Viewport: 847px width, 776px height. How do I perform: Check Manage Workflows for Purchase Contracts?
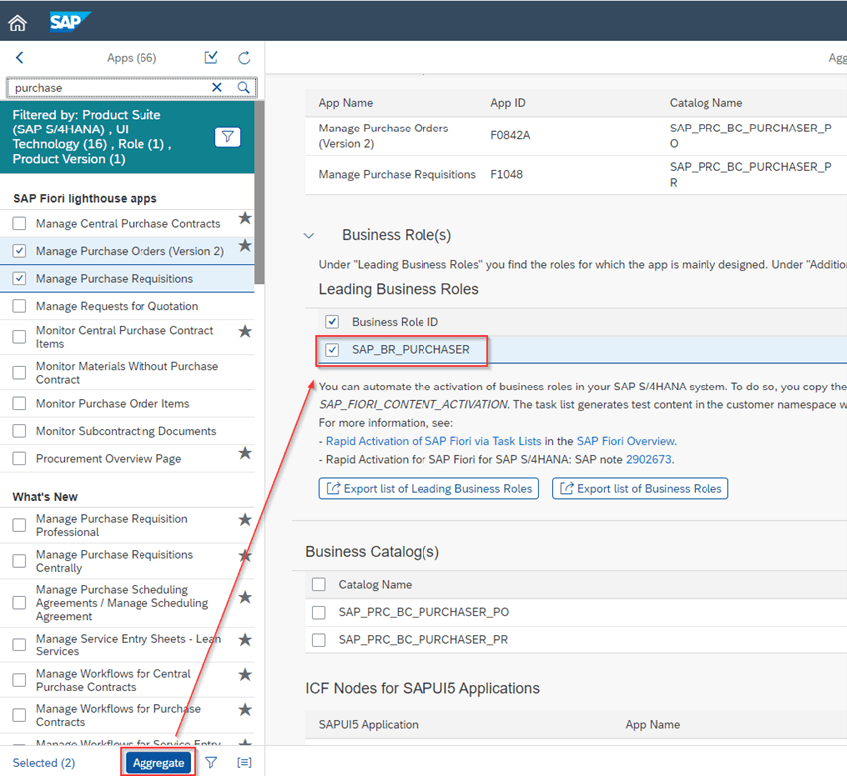click(x=19, y=715)
